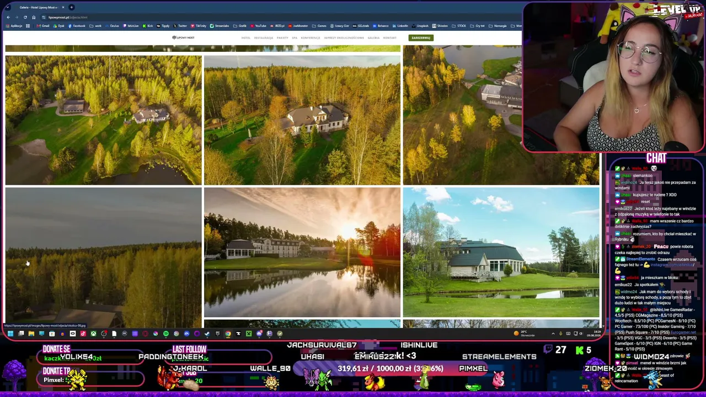Expand the Grafik bookmarks folder
Viewport: 706px width, 397px height.
(240, 26)
